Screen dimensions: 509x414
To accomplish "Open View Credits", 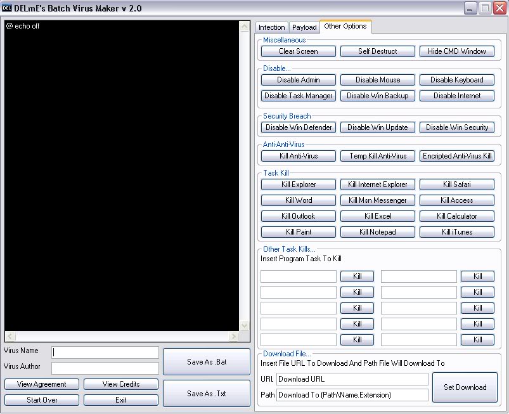I will pyautogui.click(x=120, y=384).
